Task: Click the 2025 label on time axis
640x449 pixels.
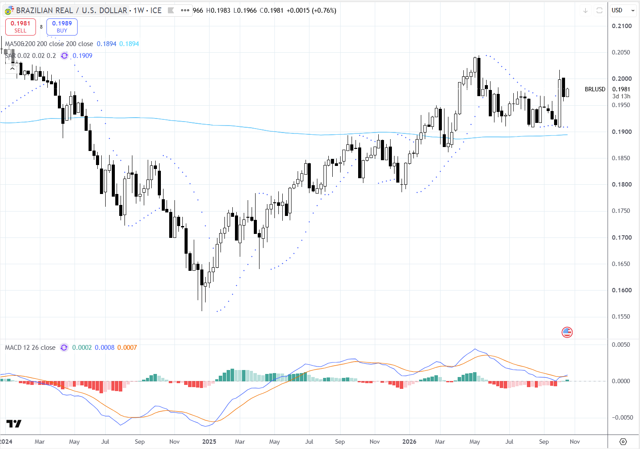Action: tap(209, 442)
